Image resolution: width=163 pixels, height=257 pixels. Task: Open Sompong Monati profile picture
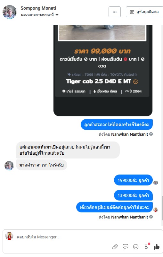[x=10, y=12]
